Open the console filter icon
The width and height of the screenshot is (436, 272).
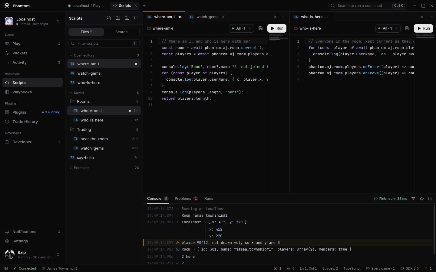tap(413, 199)
